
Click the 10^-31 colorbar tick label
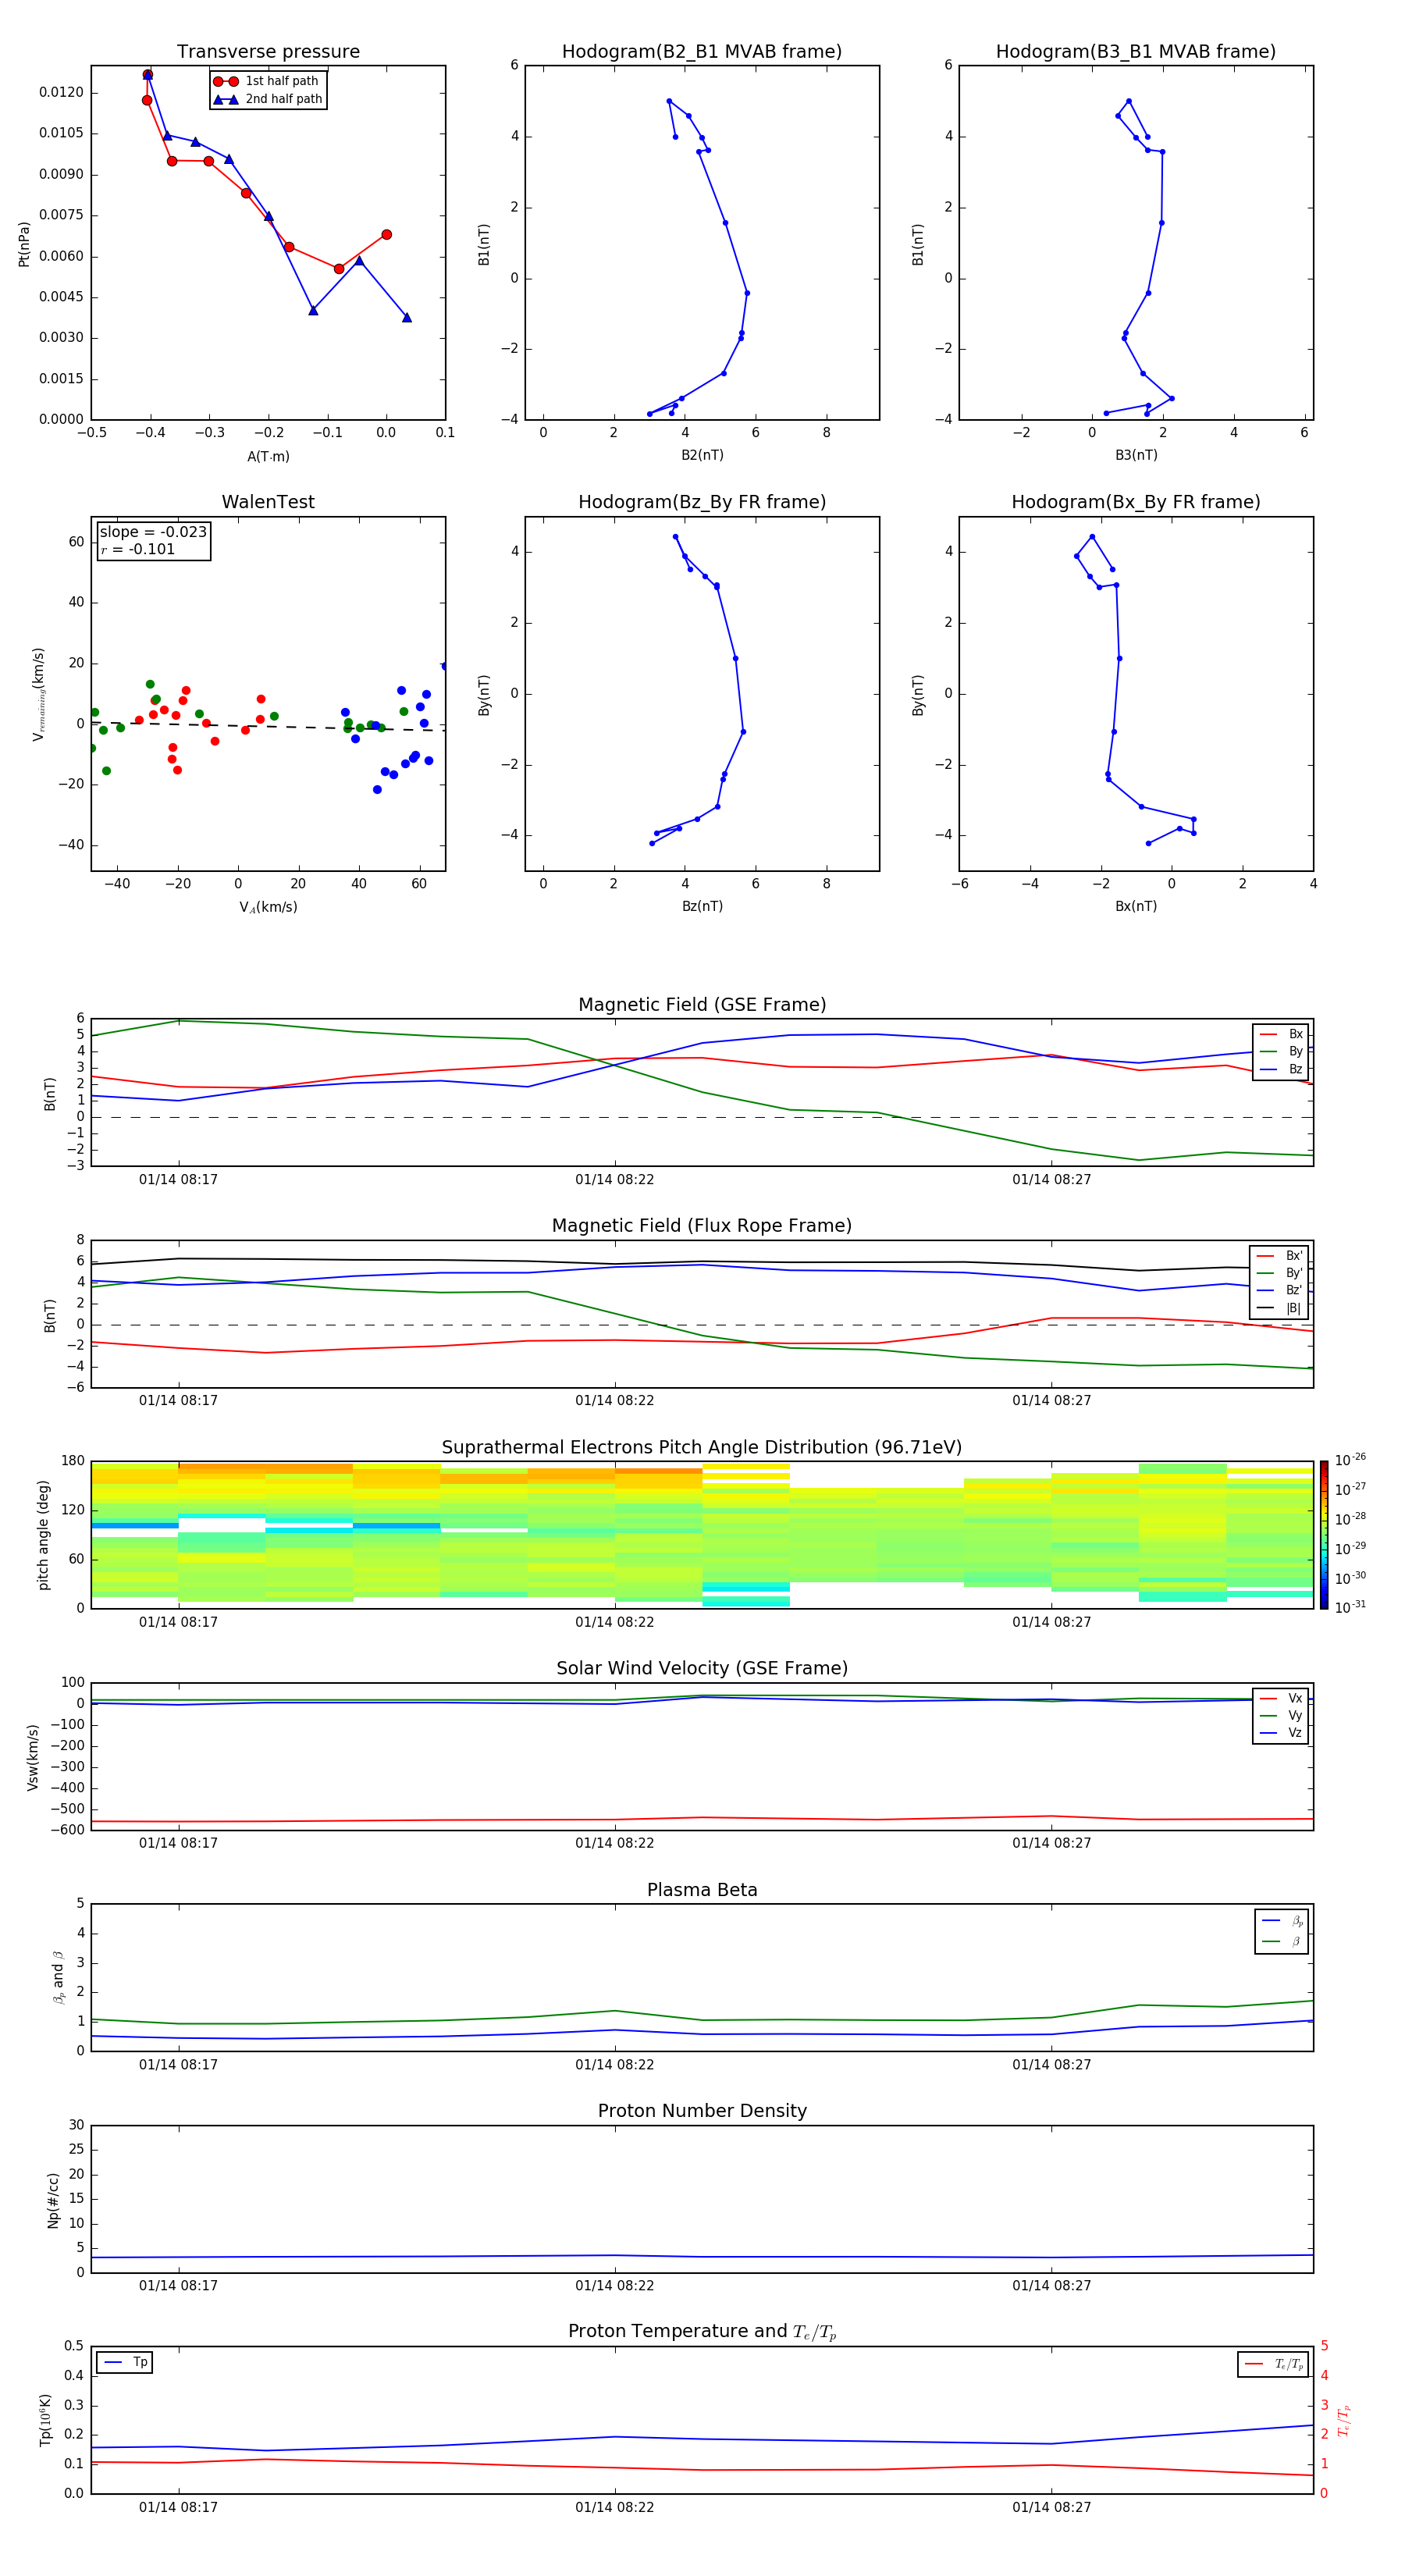1350,1607
